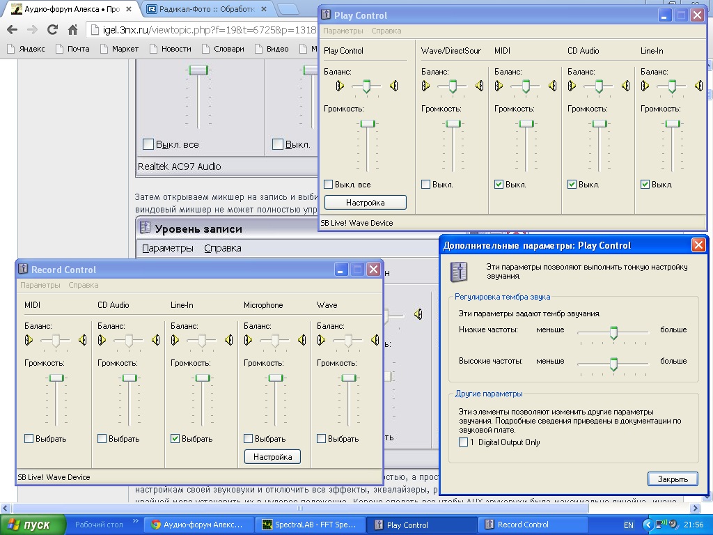Unmute MIDI in Play Control

499,184
